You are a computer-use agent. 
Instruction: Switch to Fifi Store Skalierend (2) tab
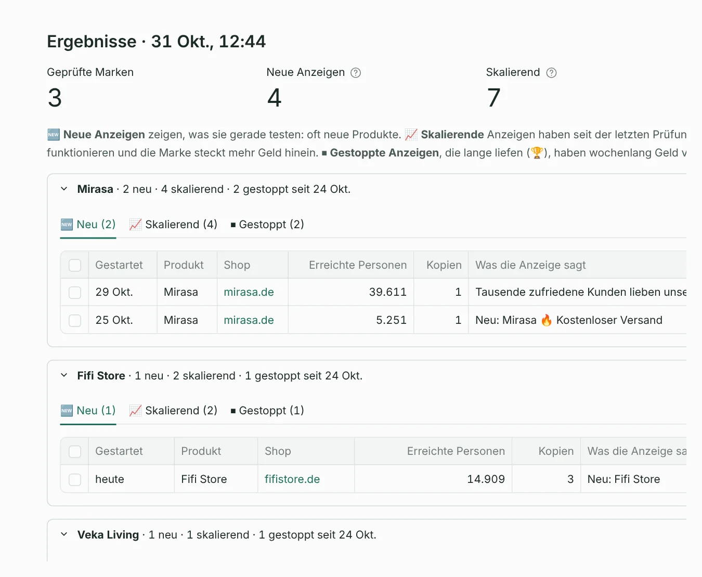[x=173, y=411]
